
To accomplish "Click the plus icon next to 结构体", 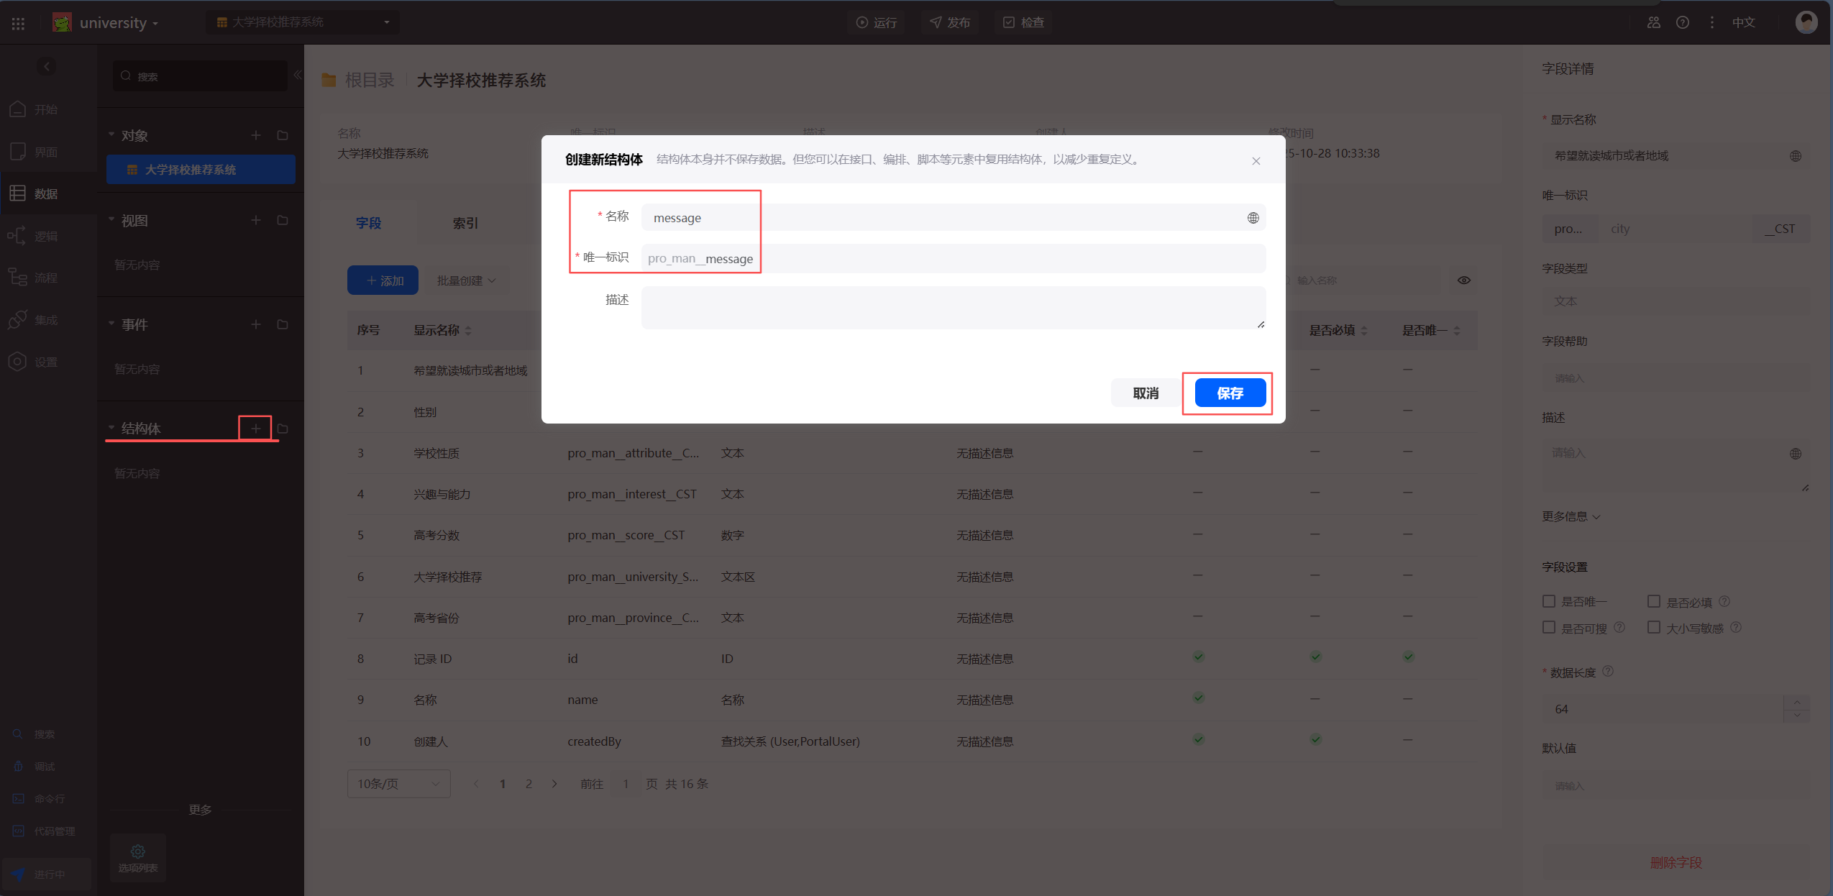I will [255, 429].
